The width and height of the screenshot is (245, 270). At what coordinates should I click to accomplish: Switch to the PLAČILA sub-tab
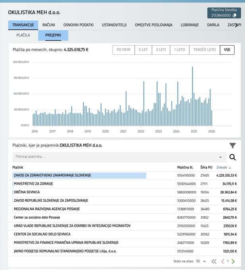pyautogui.click(x=23, y=35)
